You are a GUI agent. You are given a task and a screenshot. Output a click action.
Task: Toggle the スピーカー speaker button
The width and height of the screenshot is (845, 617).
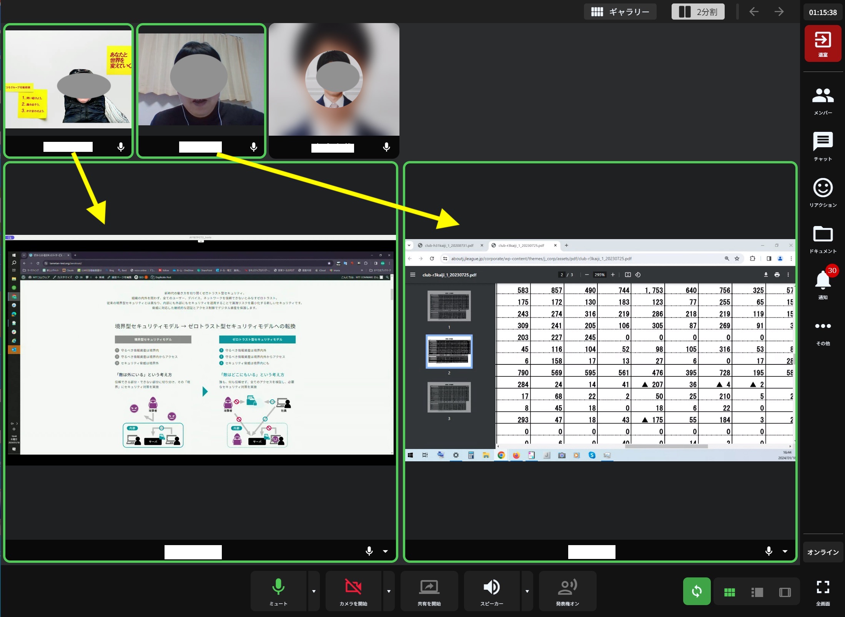(x=492, y=591)
